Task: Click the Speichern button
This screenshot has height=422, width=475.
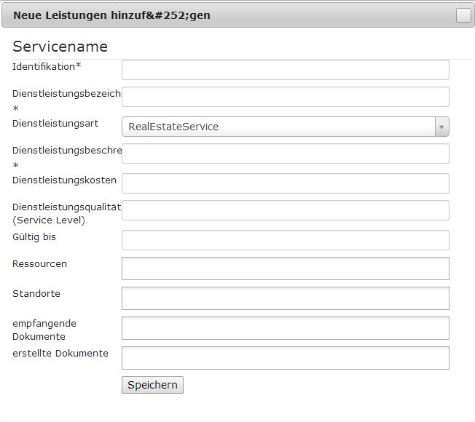Action: pyautogui.click(x=153, y=385)
